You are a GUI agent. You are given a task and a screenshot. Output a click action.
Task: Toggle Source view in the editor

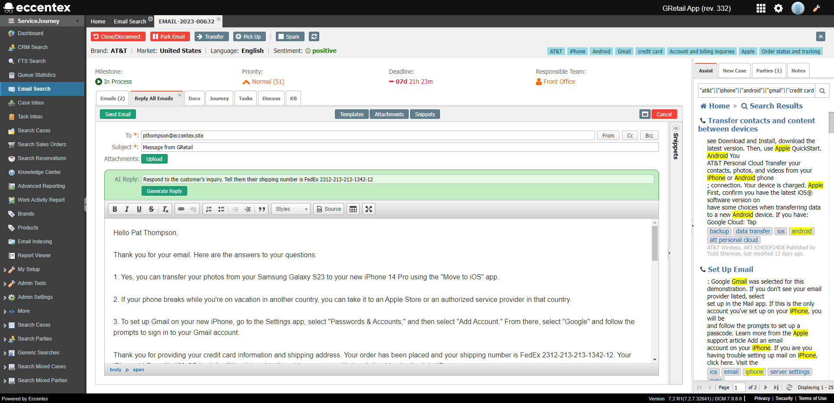point(329,209)
